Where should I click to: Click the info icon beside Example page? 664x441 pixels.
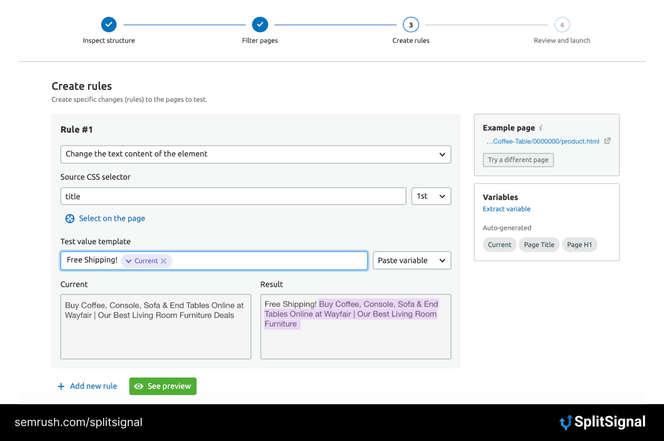pos(541,128)
